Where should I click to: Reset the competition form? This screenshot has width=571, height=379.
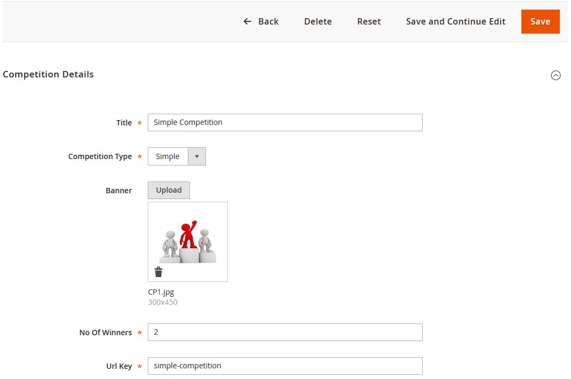[x=369, y=21]
